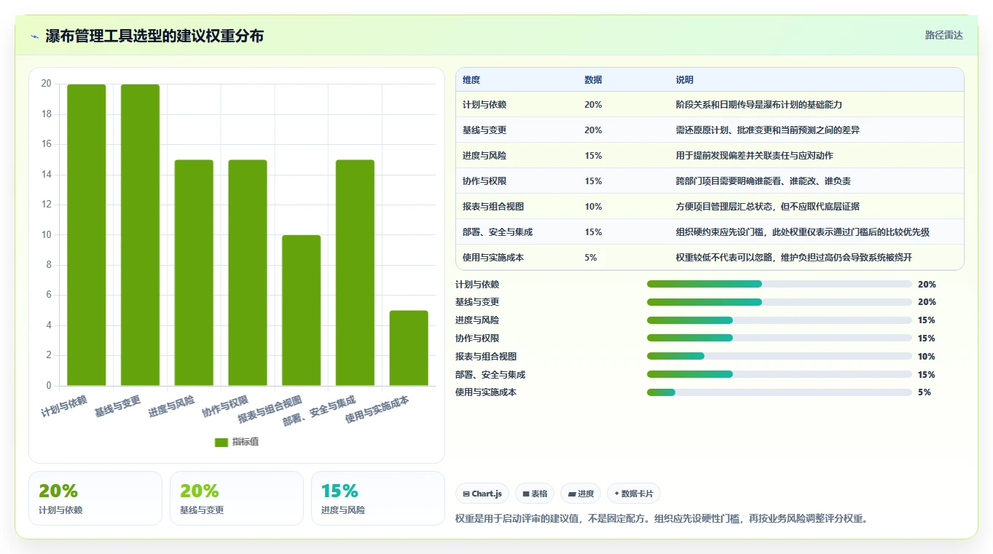Click the 5% value in the table

(591, 258)
